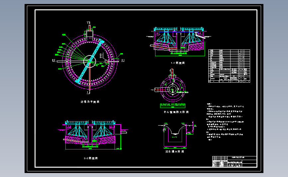This screenshot has height=177, width=288.
Task: Select the outlet trough U-shaped detail drawing
Action: pos(177,135)
